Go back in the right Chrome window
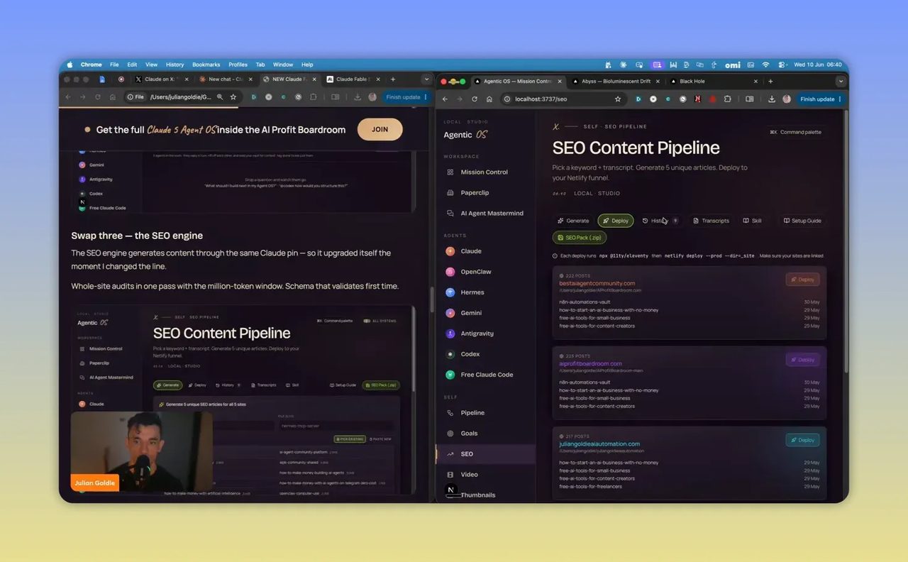Screen dimensions: 908x562 pos(446,99)
